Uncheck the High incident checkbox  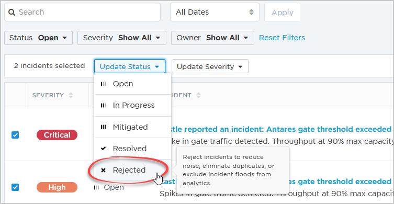(15, 187)
